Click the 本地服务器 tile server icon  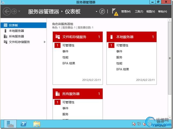[x=111, y=37]
